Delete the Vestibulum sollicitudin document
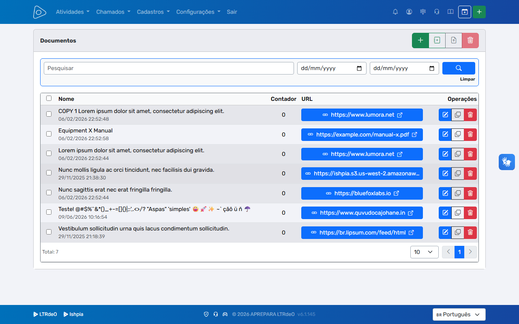The image size is (519, 324). 470,232
